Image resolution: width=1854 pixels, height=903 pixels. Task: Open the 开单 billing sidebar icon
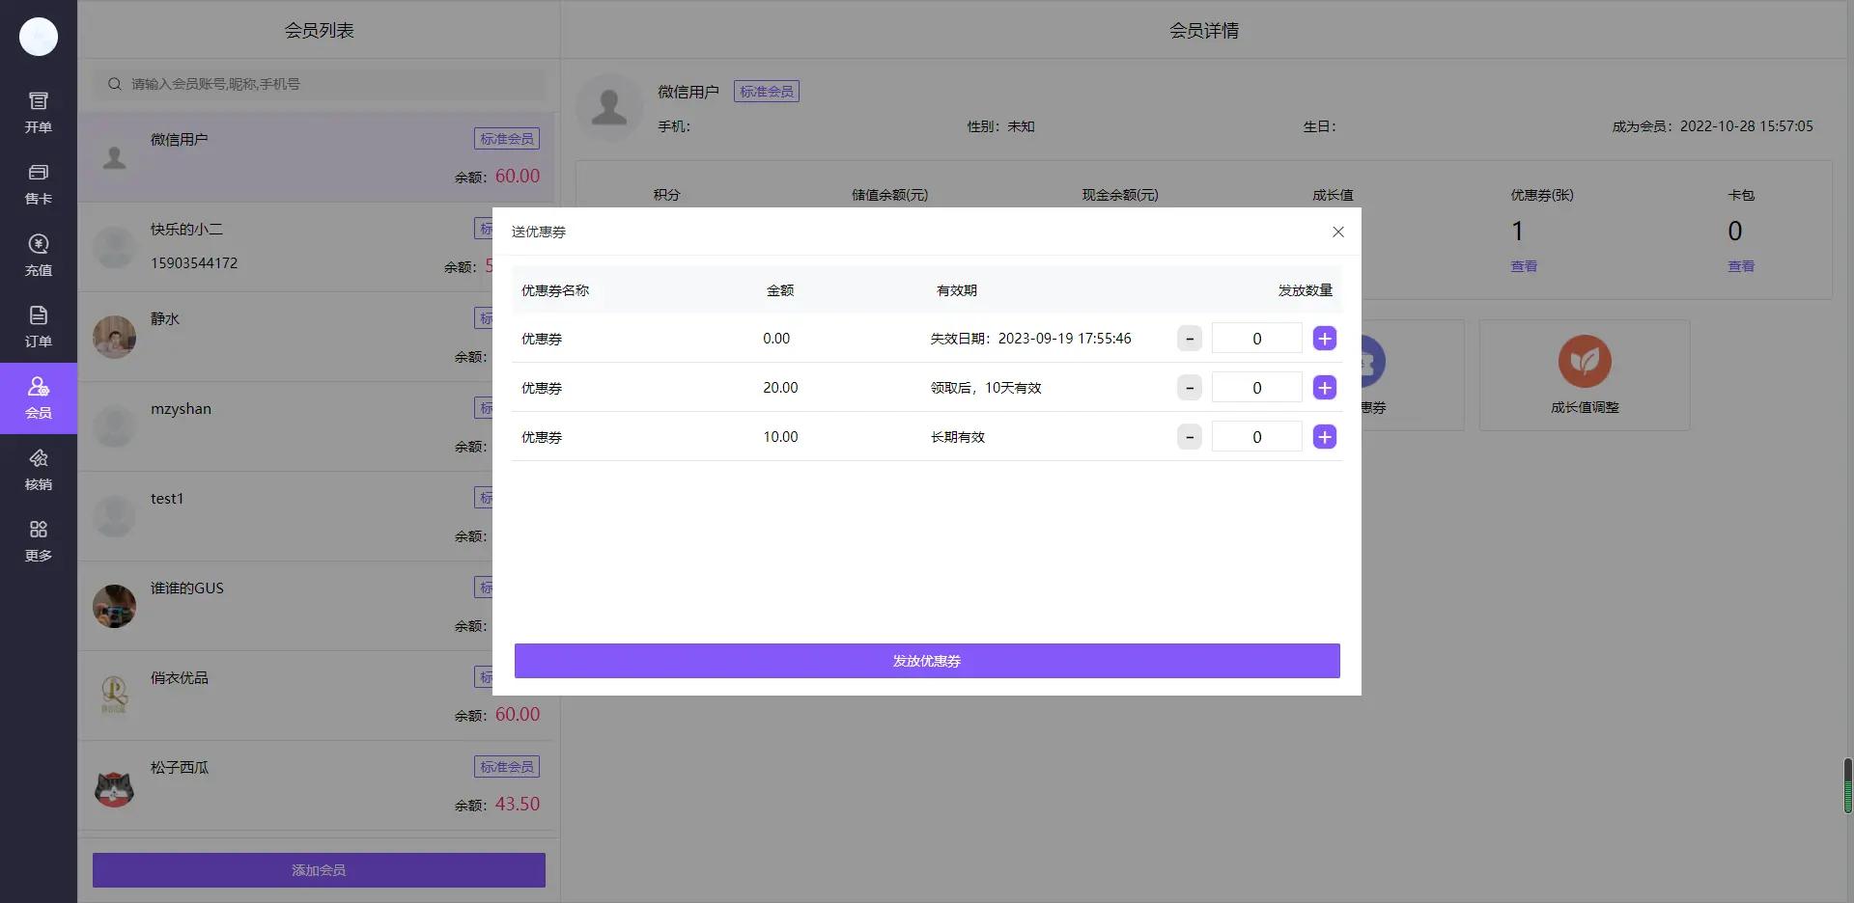pyautogui.click(x=39, y=112)
